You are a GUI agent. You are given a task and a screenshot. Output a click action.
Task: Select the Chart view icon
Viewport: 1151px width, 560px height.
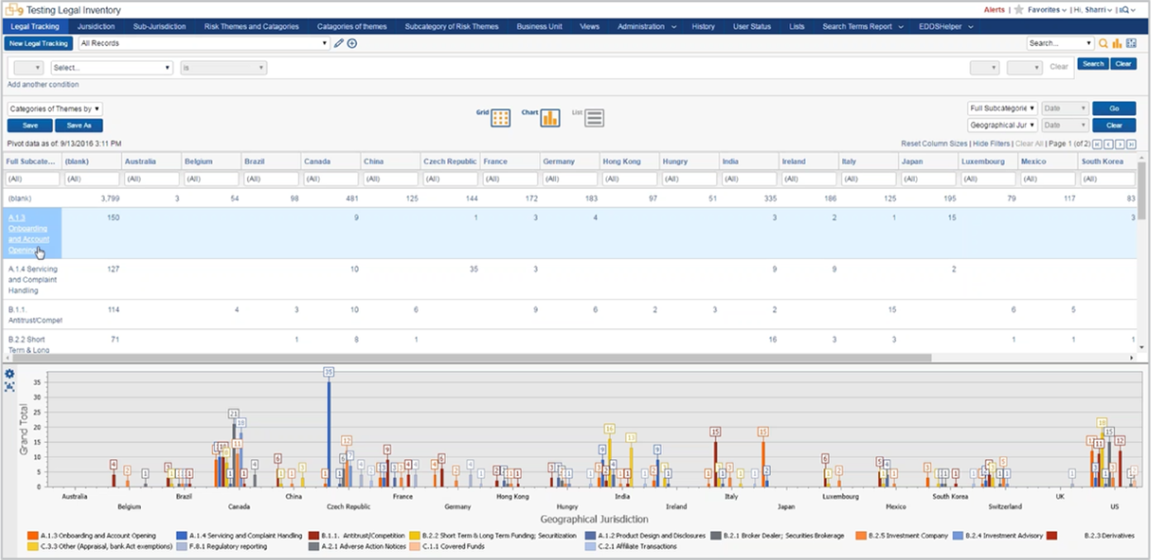coord(549,118)
